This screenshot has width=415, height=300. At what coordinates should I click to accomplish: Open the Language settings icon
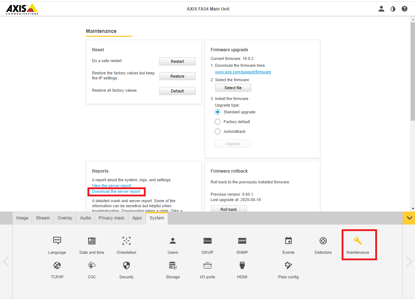tap(57, 241)
